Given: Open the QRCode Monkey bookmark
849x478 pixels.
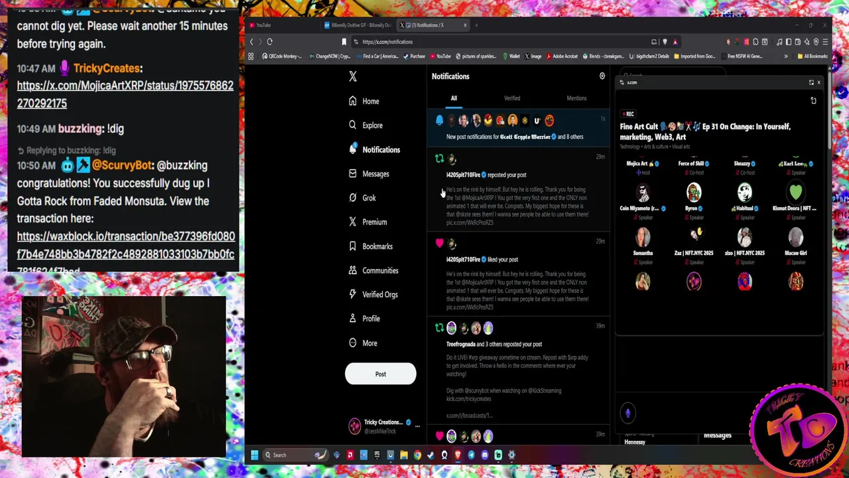Looking at the screenshot, I should (282, 56).
